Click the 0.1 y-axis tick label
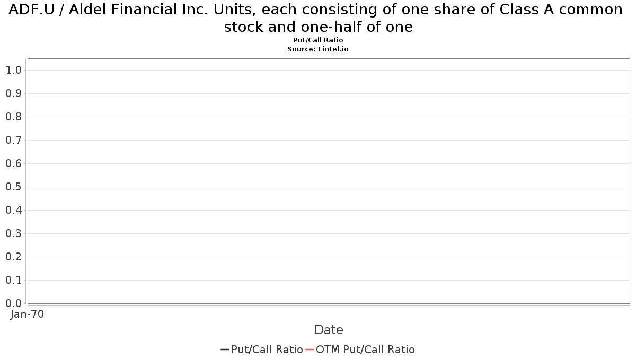Viewport: 636px width, 358px height. [13, 280]
